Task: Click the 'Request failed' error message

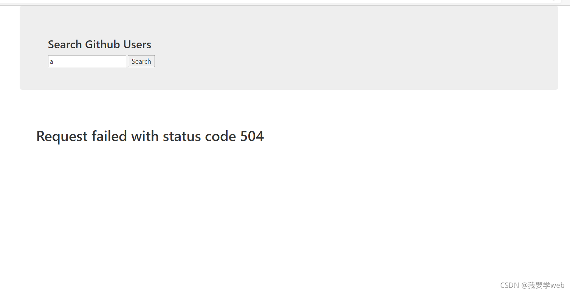Action: click(150, 136)
